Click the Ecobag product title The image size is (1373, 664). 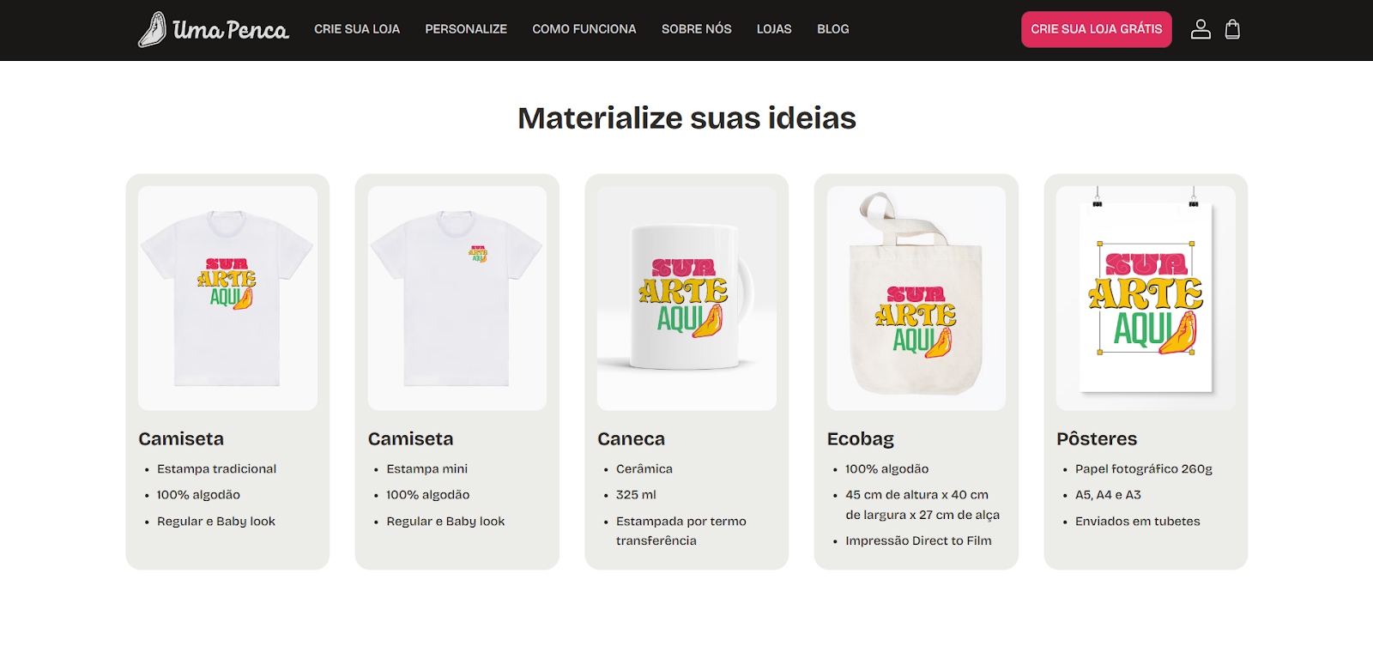[861, 438]
